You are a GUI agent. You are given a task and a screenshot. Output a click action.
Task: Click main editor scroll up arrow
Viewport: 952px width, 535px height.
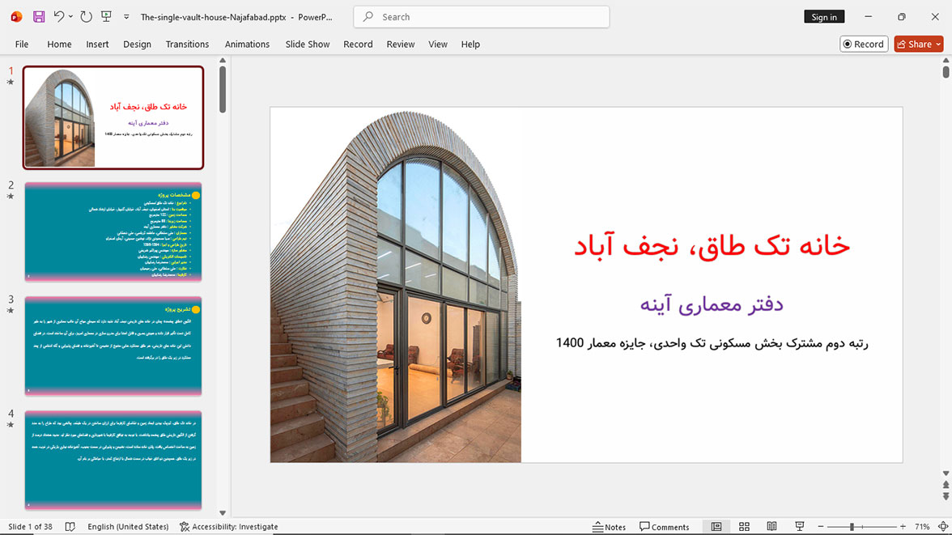point(946,61)
